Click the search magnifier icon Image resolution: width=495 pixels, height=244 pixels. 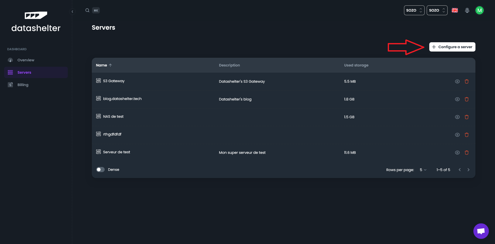[87, 10]
